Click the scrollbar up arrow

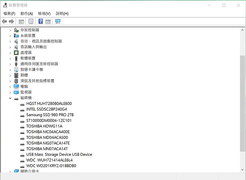[242, 30]
